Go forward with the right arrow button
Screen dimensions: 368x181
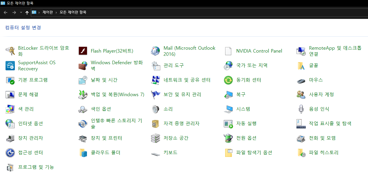(14, 12)
